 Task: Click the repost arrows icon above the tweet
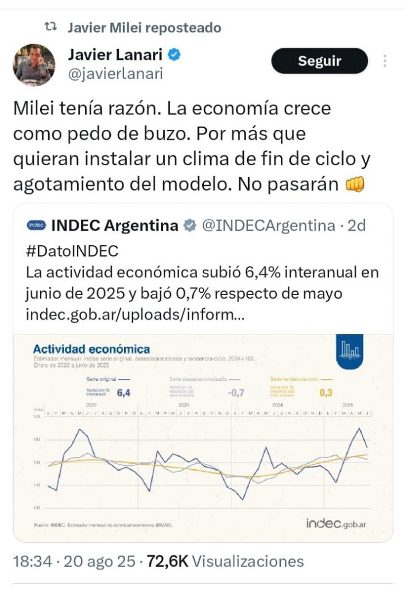pos(51,27)
